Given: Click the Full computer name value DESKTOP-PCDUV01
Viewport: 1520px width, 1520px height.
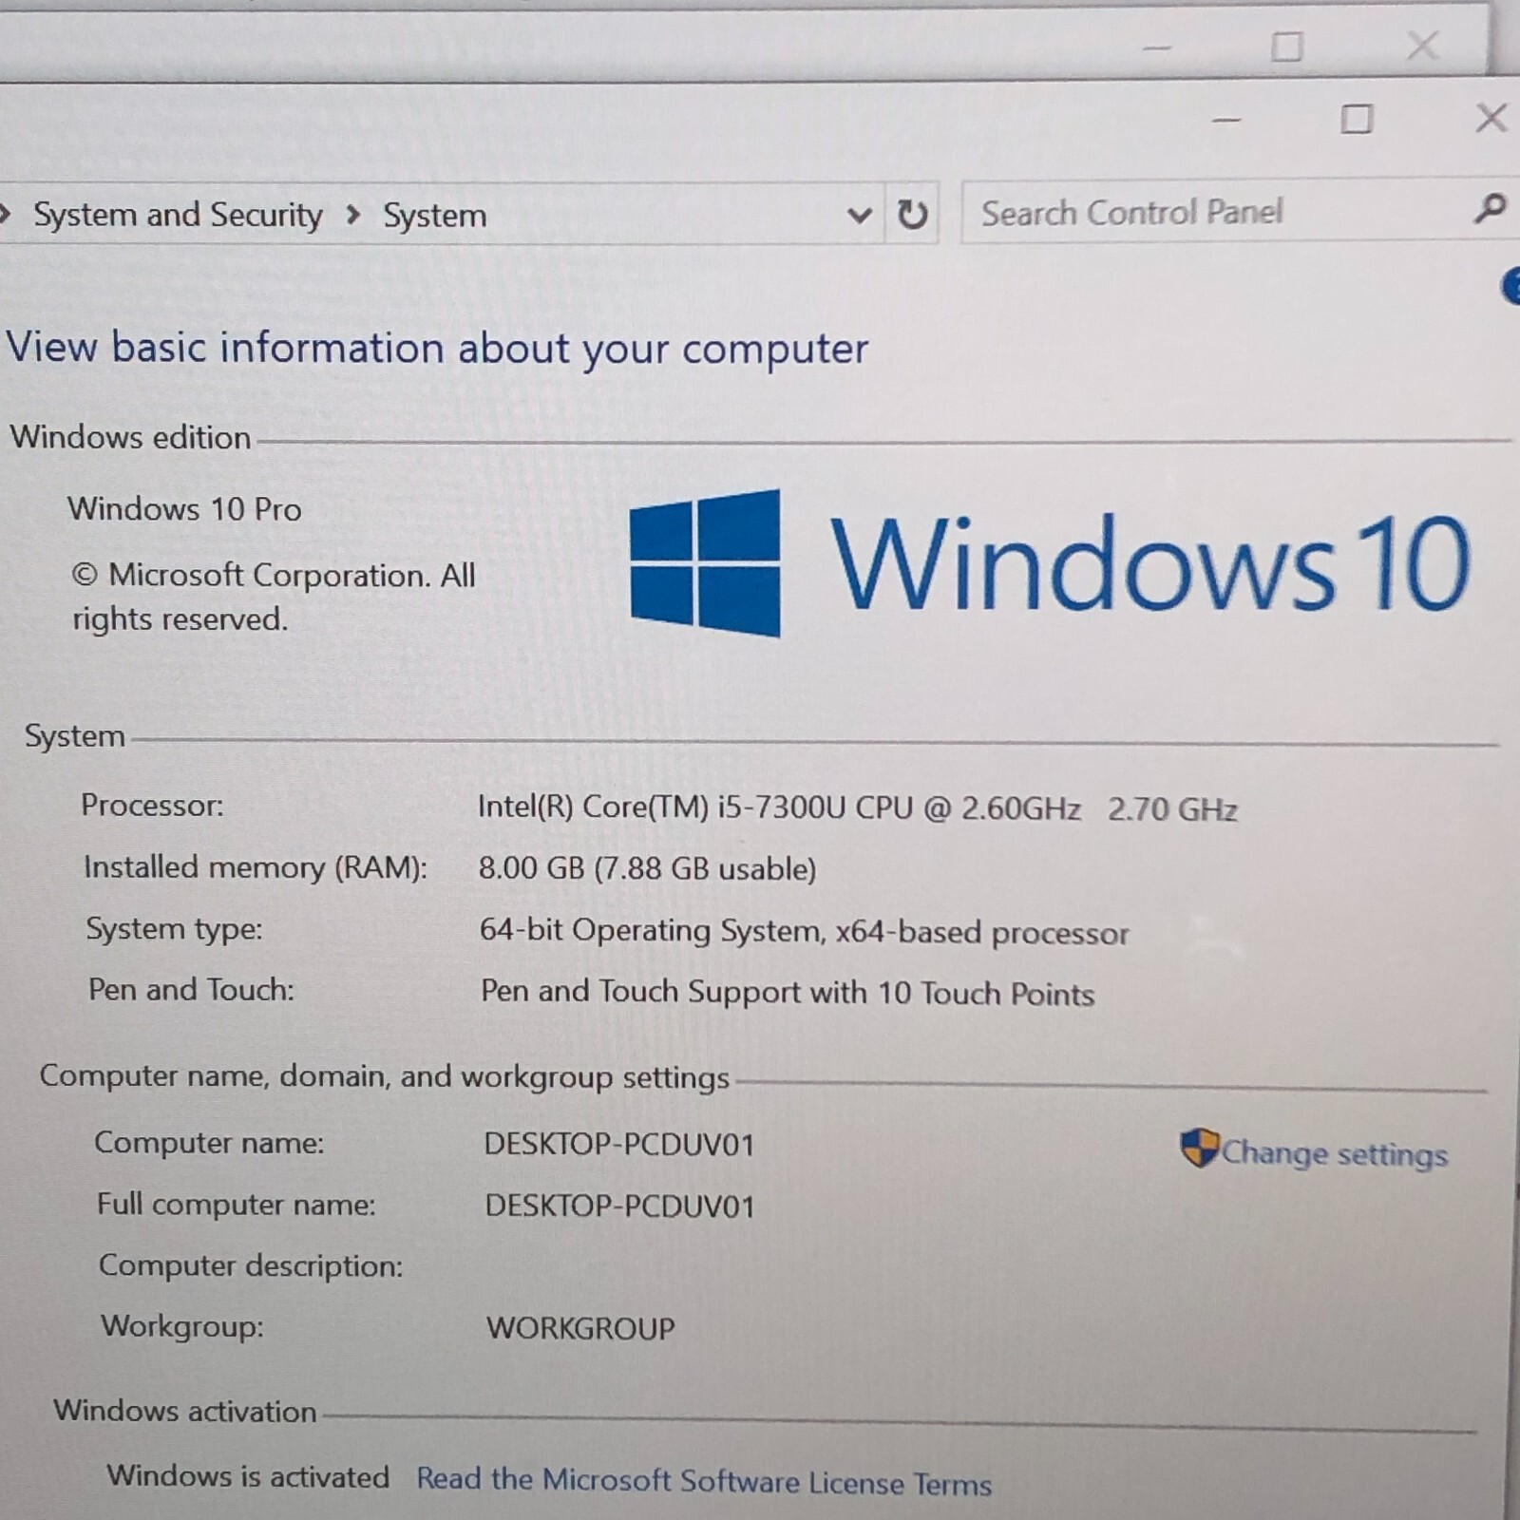Looking at the screenshot, I should pyautogui.click(x=620, y=1206).
